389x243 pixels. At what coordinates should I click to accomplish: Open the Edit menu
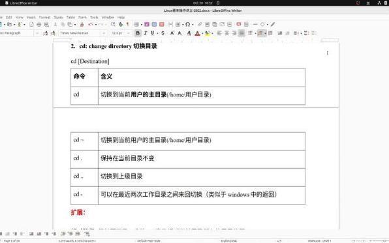coord(9,18)
